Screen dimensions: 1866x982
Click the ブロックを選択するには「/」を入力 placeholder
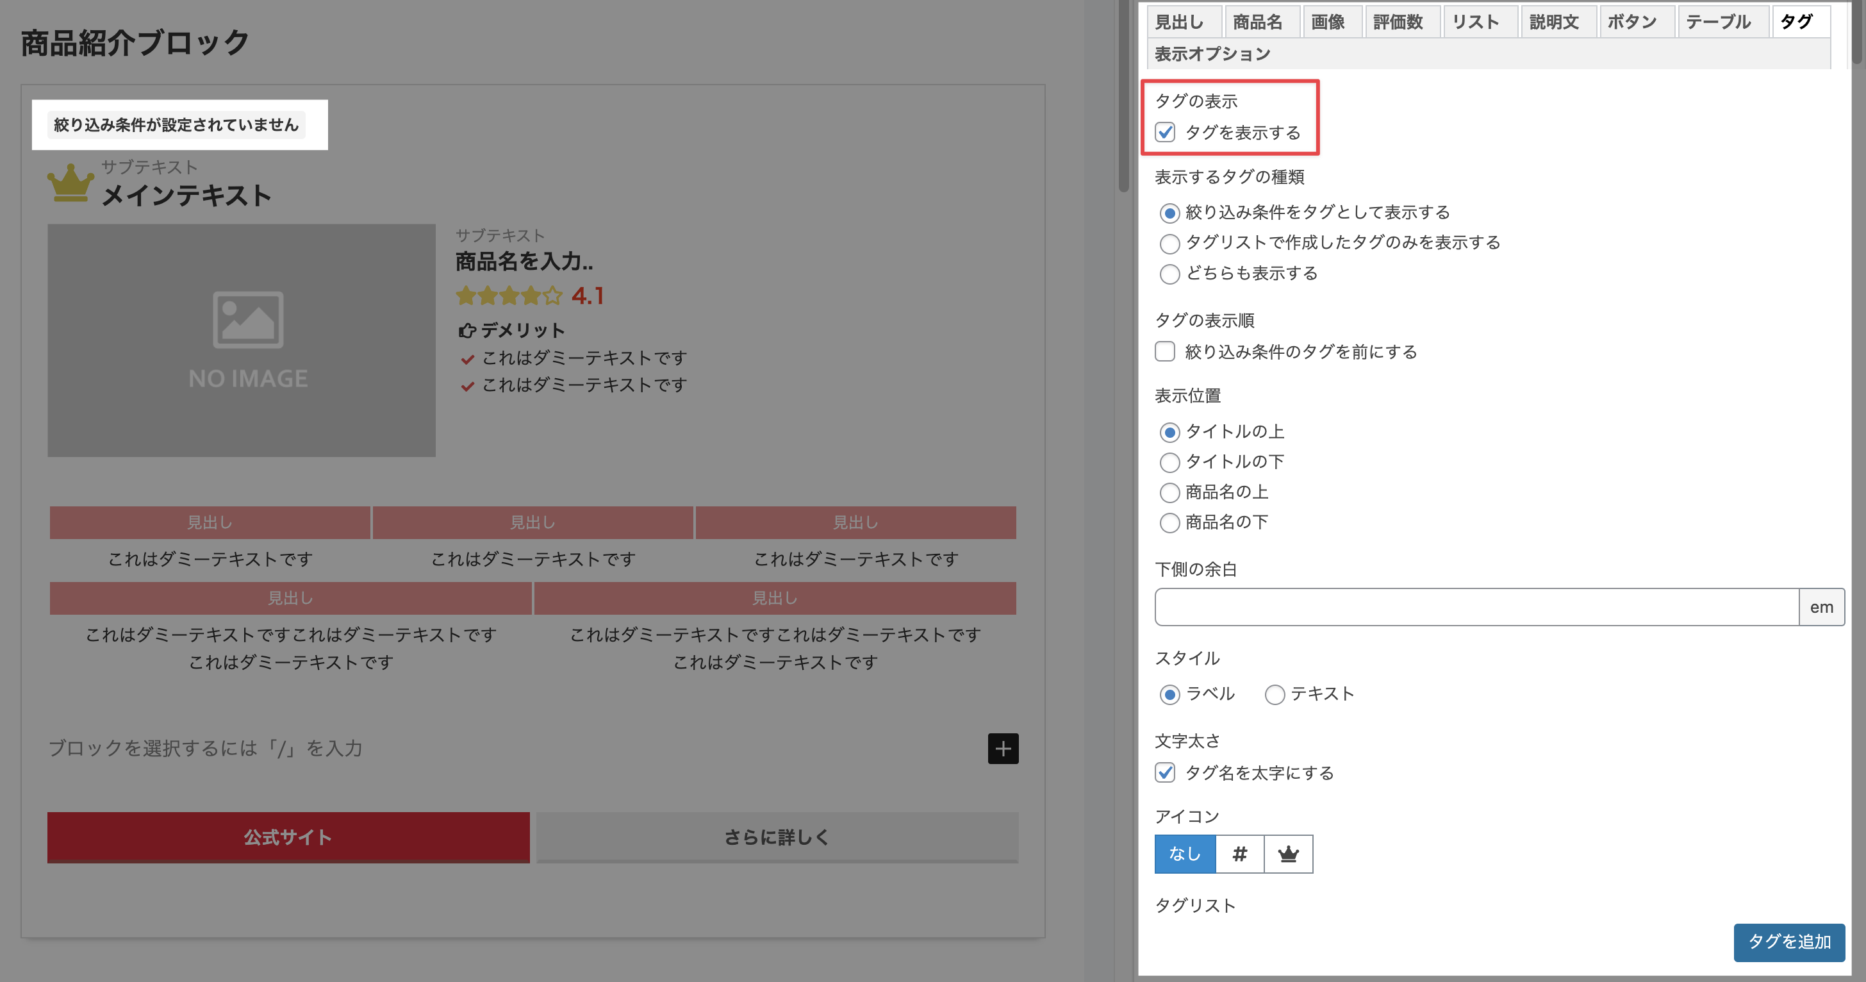coord(206,748)
